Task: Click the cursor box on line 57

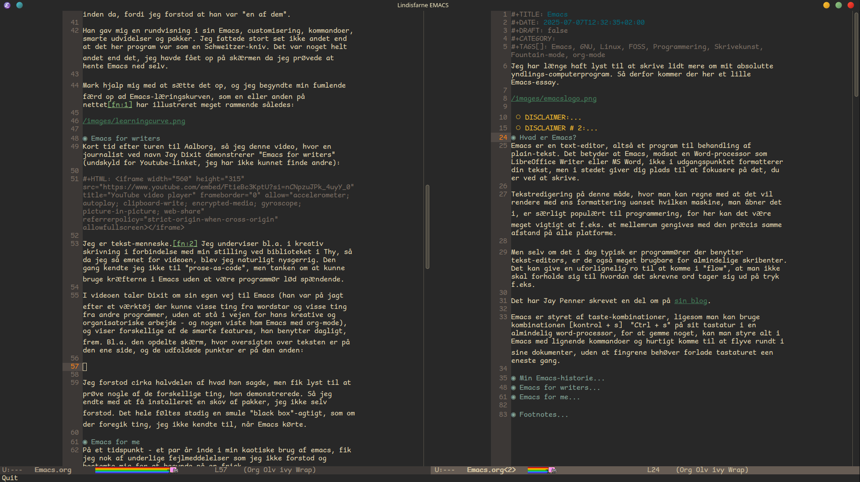Action: tap(85, 366)
